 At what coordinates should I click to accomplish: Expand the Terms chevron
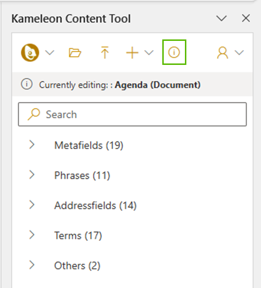32,235
